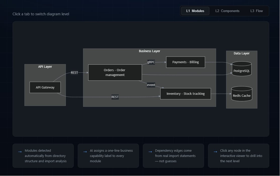This screenshot has width=280, height=176.
Task: Click the API Gateway node
Action: pos(45,87)
